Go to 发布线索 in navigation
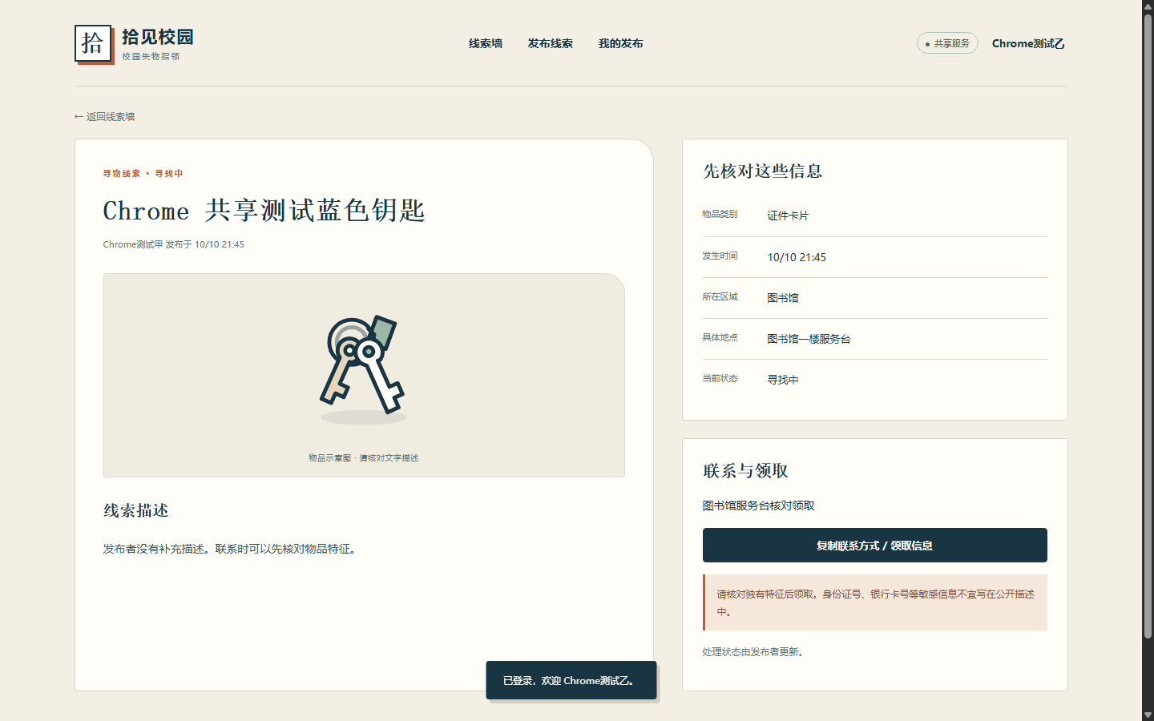Screen dimensions: 1154x721 pos(551,43)
